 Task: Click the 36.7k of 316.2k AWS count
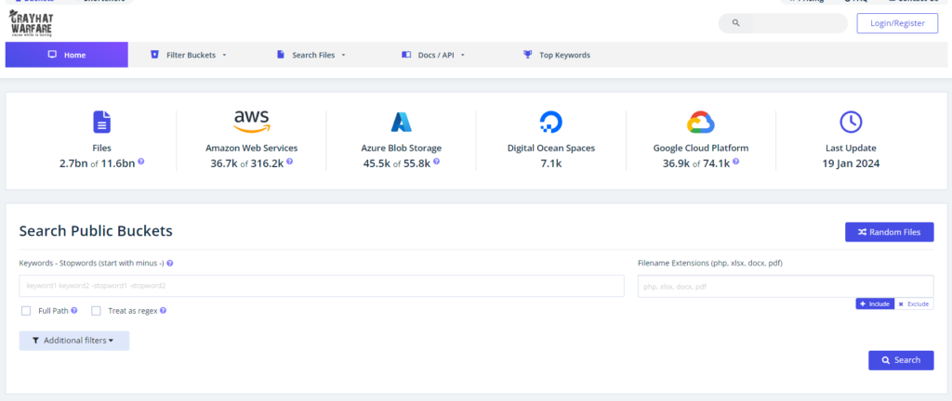[247, 163]
